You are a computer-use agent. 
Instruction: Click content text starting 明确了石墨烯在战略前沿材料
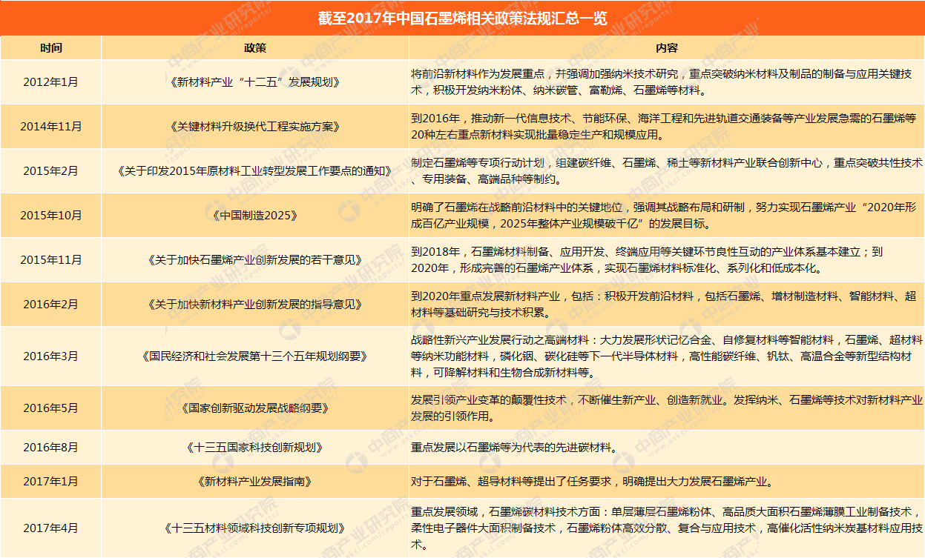(665, 216)
